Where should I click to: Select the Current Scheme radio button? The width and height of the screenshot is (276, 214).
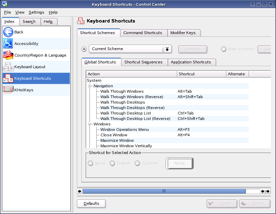pyautogui.click(x=84, y=49)
